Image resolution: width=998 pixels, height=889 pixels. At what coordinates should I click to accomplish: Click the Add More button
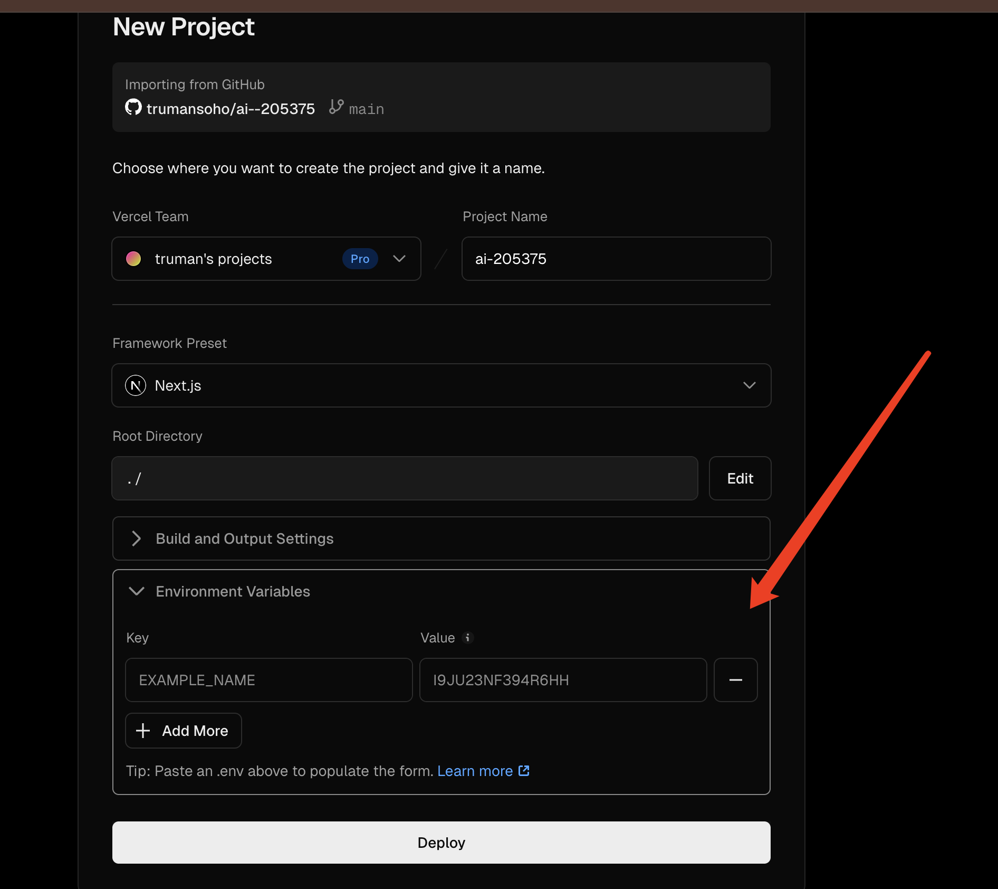click(184, 731)
